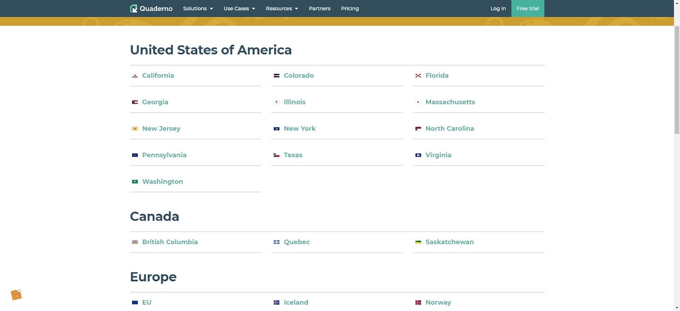Click the "Europe" section heading

tap(153, 277)
